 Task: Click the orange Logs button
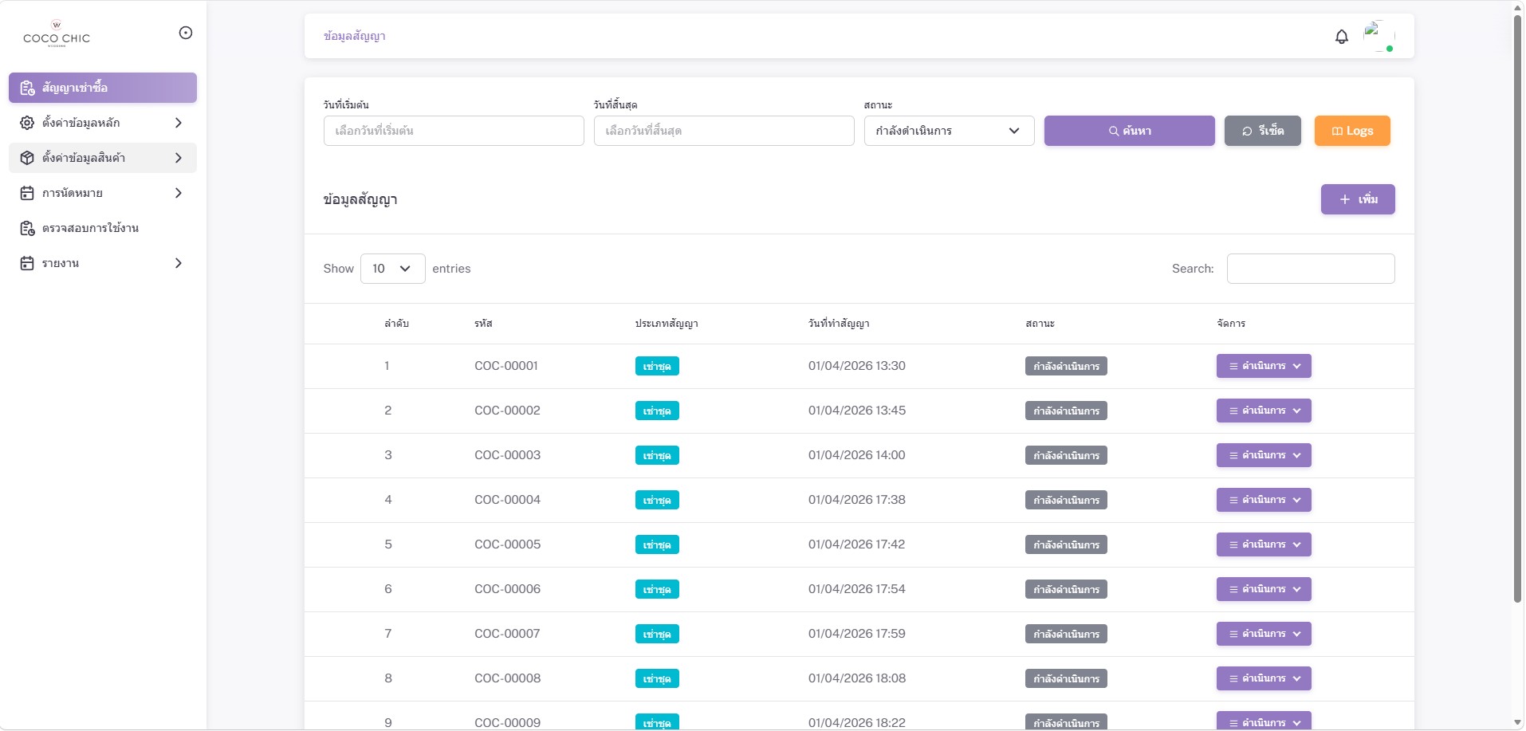(x=1351, y=131)
